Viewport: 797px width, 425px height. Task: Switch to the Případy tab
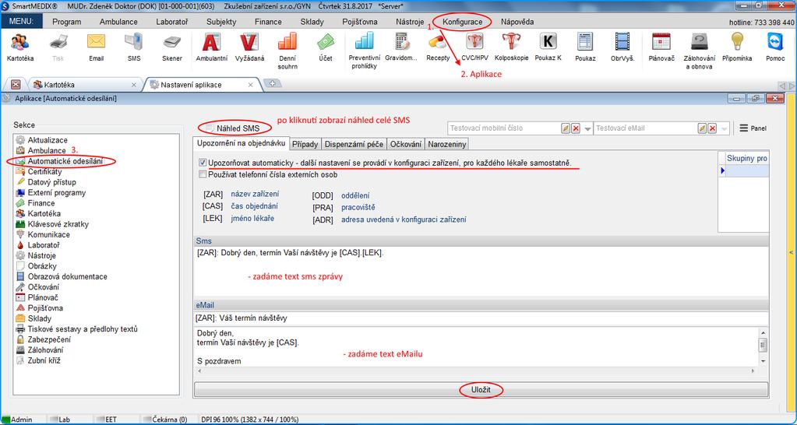tap(305, 144)
